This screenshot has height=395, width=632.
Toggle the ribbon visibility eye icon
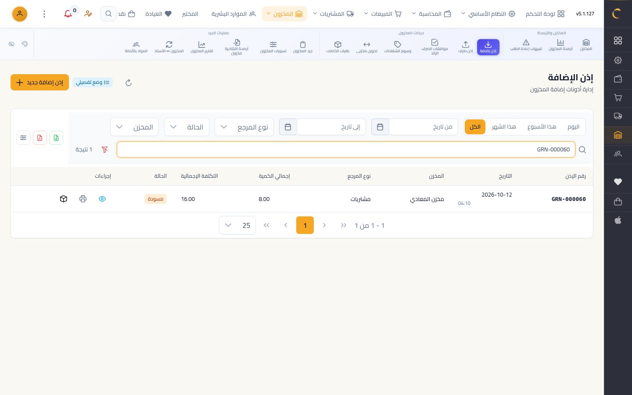pos(11,44)
